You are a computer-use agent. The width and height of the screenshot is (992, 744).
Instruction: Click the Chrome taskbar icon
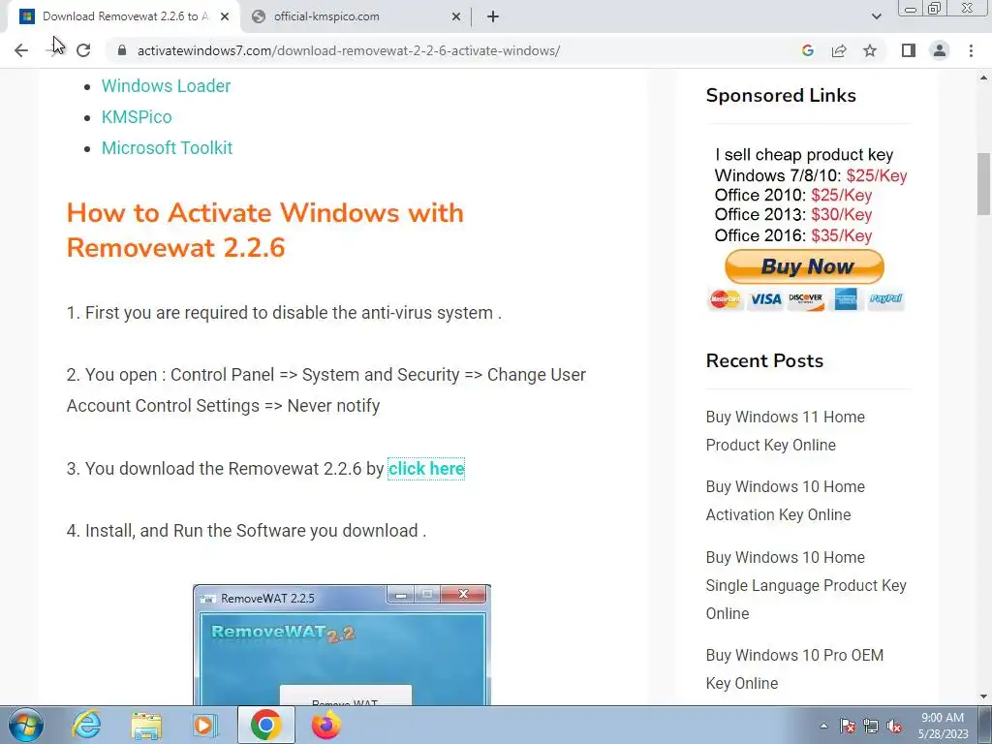click(265, 725)
